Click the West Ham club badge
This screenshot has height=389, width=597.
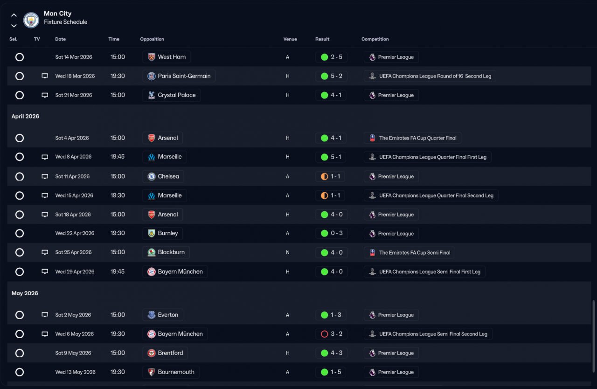(151, 57)
